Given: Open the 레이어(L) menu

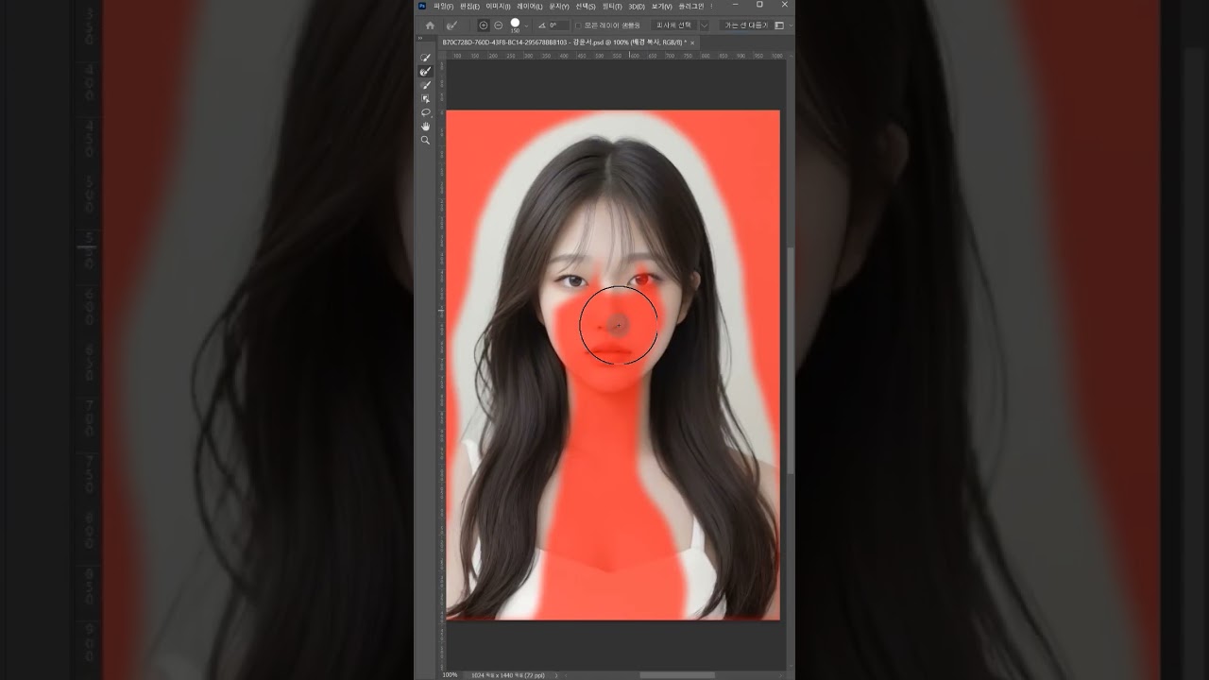Looking at the screenshot, I should [x=529, y=7].
